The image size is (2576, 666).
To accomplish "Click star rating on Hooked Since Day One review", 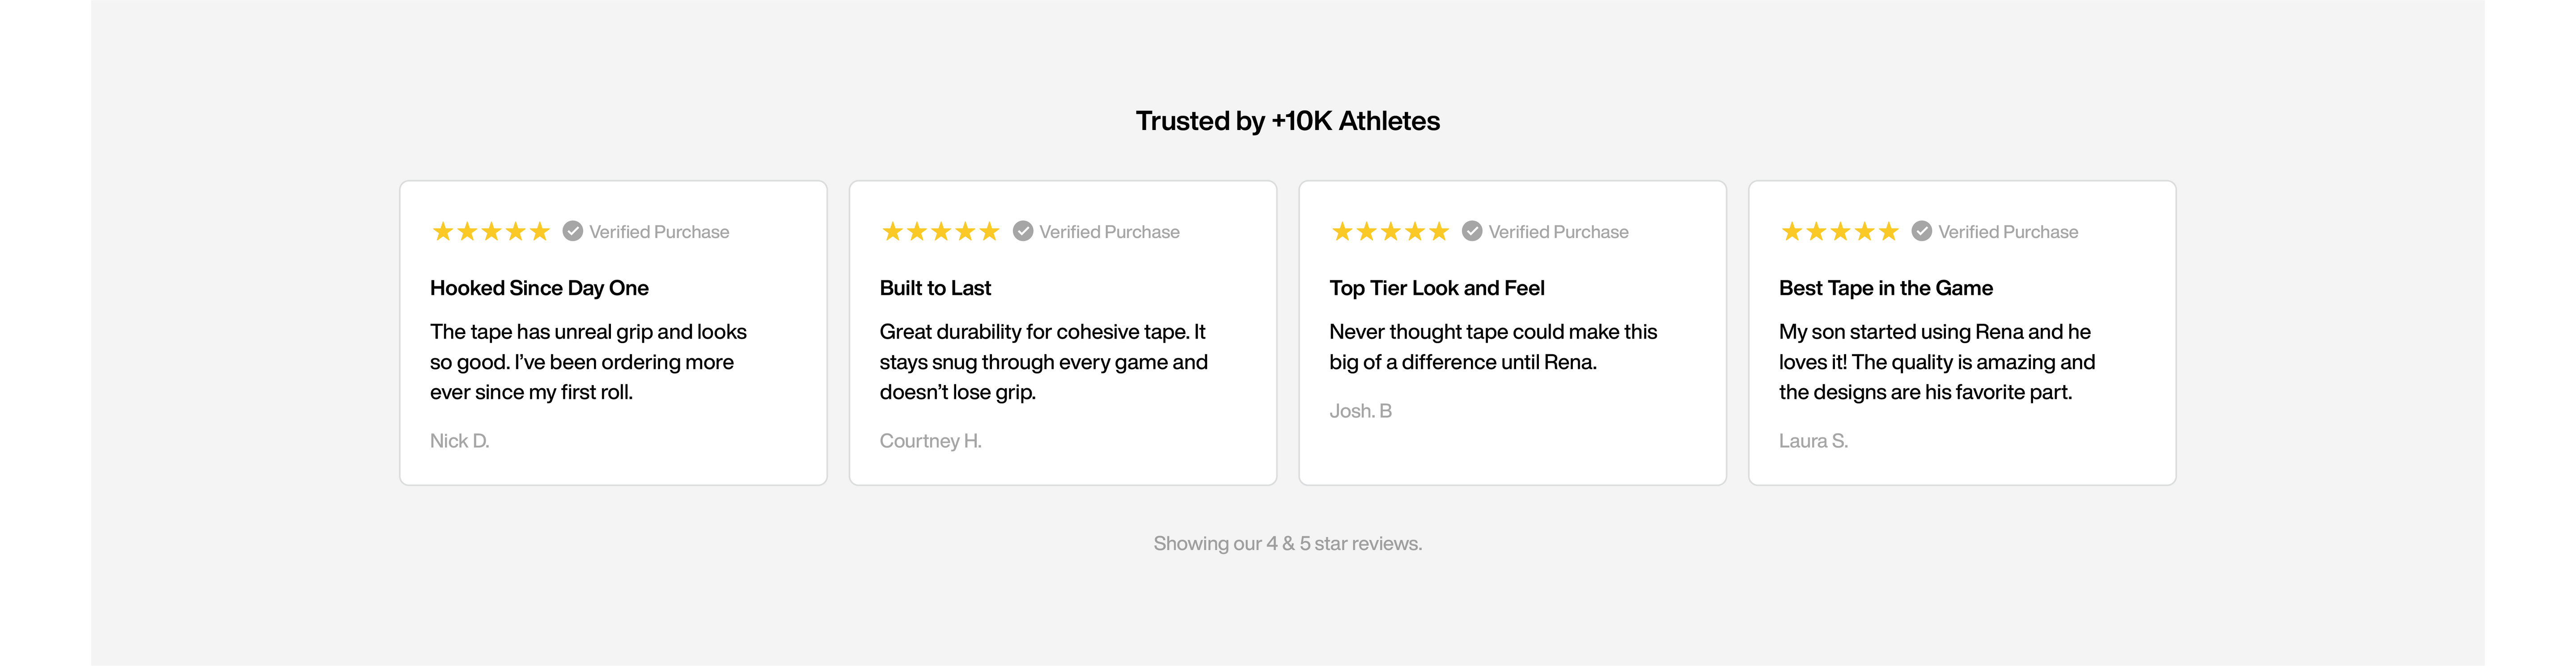I will click(491, 232).
